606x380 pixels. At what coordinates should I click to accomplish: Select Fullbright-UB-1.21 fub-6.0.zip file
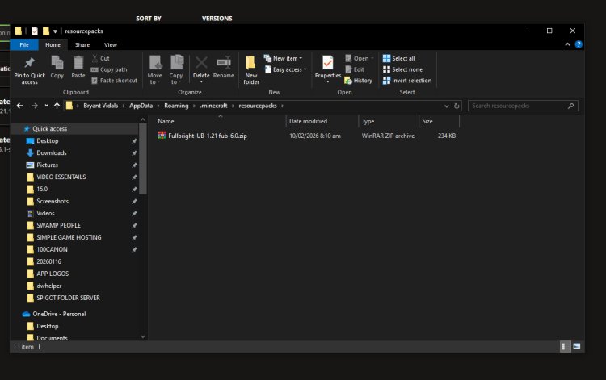tap(208, 136)
